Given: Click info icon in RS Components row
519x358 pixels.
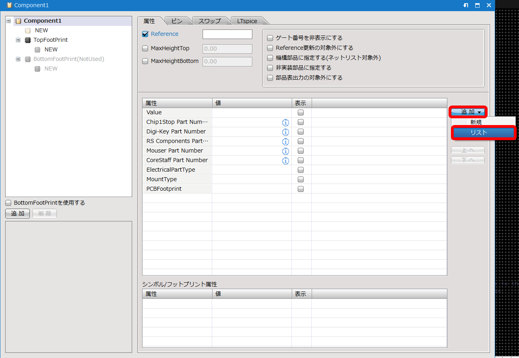Looking at the screenshot, I should 285,141.
